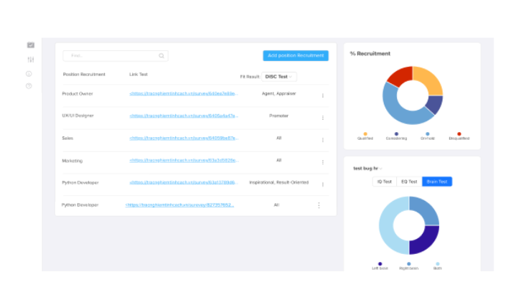Screen dimensions: 516x282
Task: Click the Disqualified red legend item
Action: click(459, 136)
